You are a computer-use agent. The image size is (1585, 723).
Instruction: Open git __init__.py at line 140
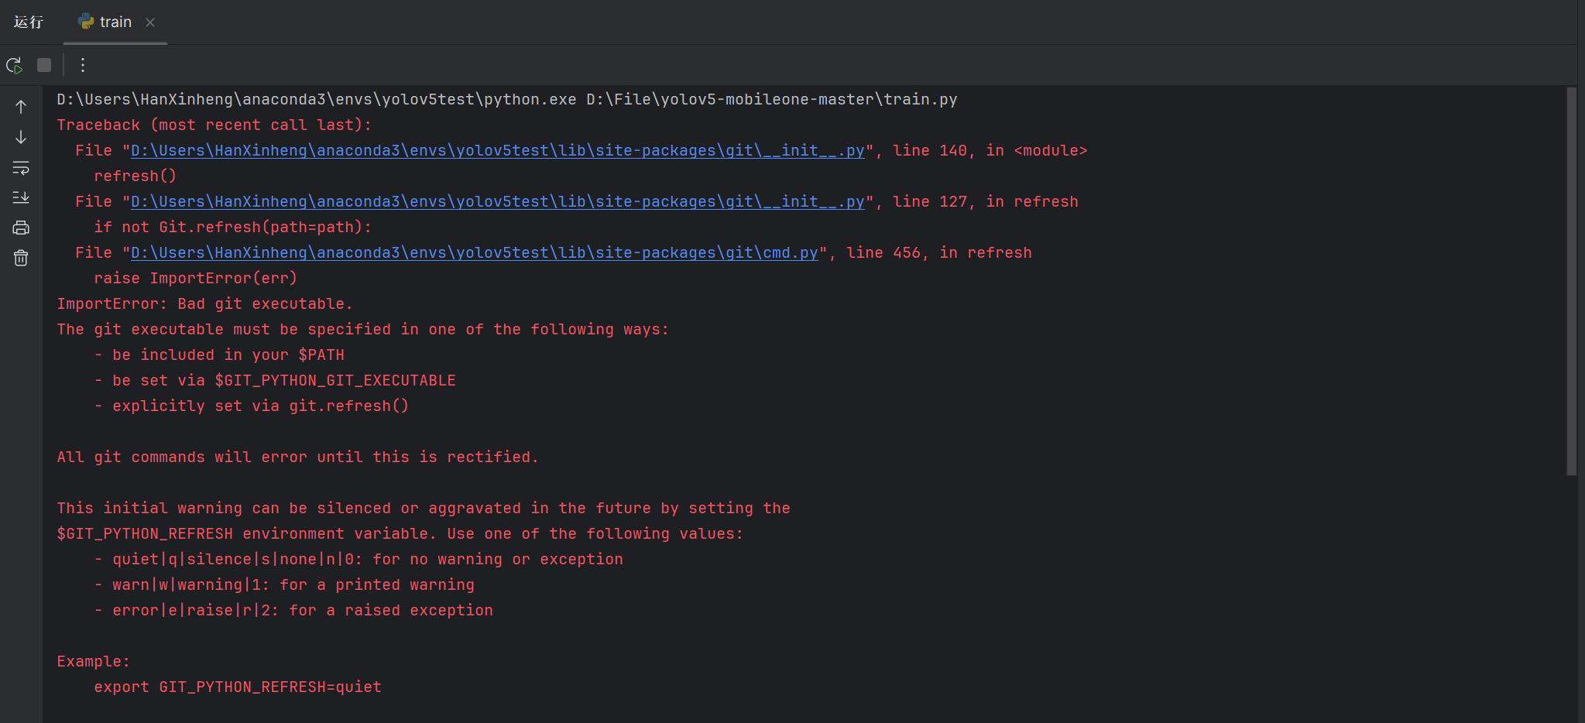[x=497, y=150]
